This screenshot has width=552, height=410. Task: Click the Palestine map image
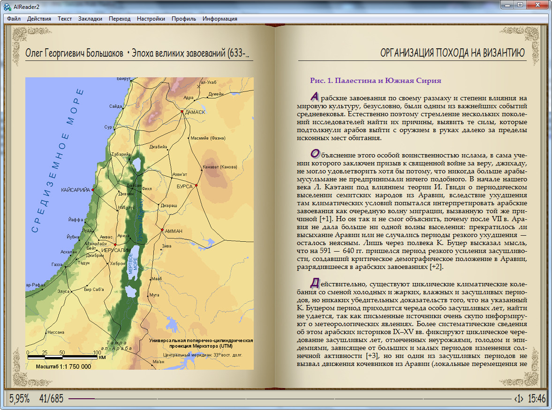click(139, 224)
